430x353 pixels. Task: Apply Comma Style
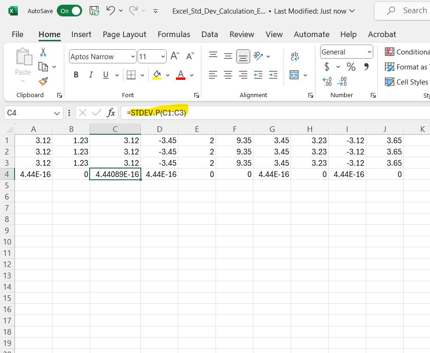[x=366, y=67]
